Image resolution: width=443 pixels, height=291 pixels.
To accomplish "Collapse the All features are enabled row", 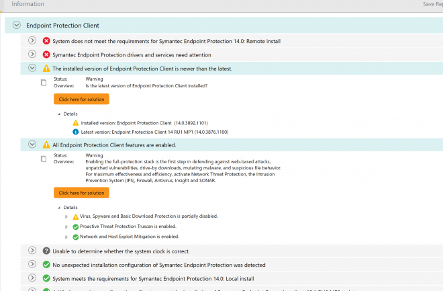I will tap(32, 144).
